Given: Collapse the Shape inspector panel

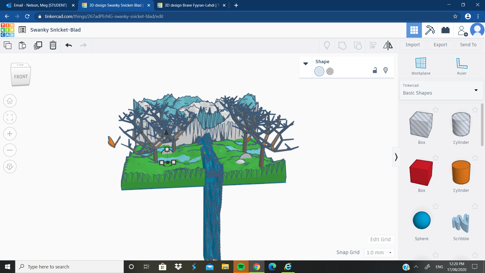Looking at the screenshot, I should click(306, 64).
